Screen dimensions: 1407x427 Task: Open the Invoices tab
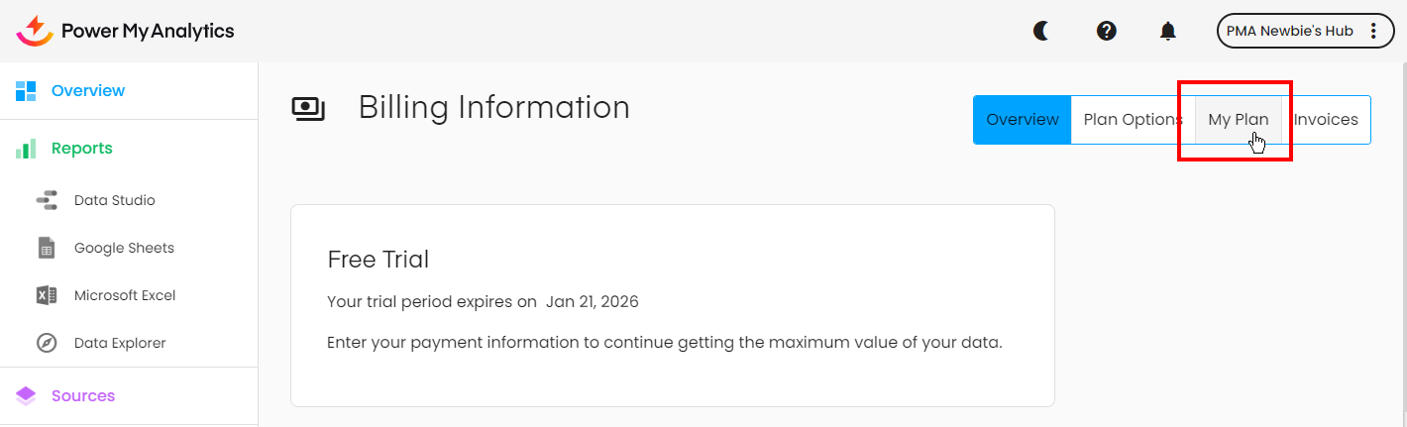click(1326, 120)
